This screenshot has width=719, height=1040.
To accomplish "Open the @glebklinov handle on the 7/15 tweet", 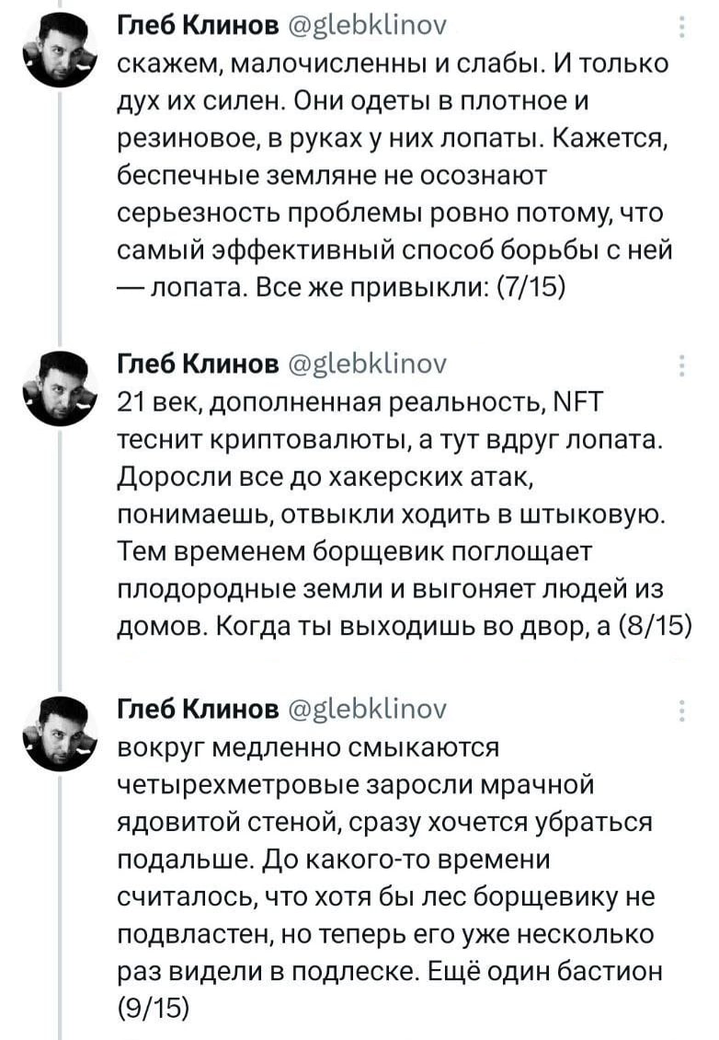I will (x=369, y=26).
